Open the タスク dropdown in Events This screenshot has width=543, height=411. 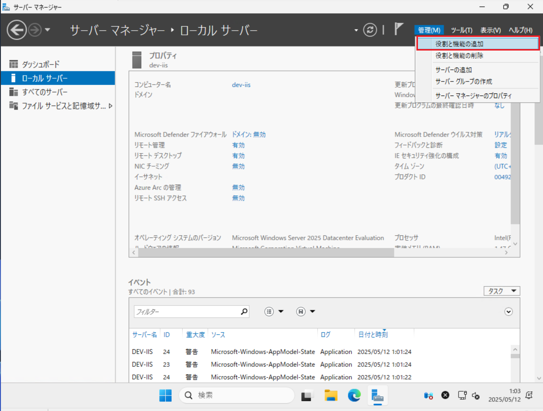coord(502,291)
